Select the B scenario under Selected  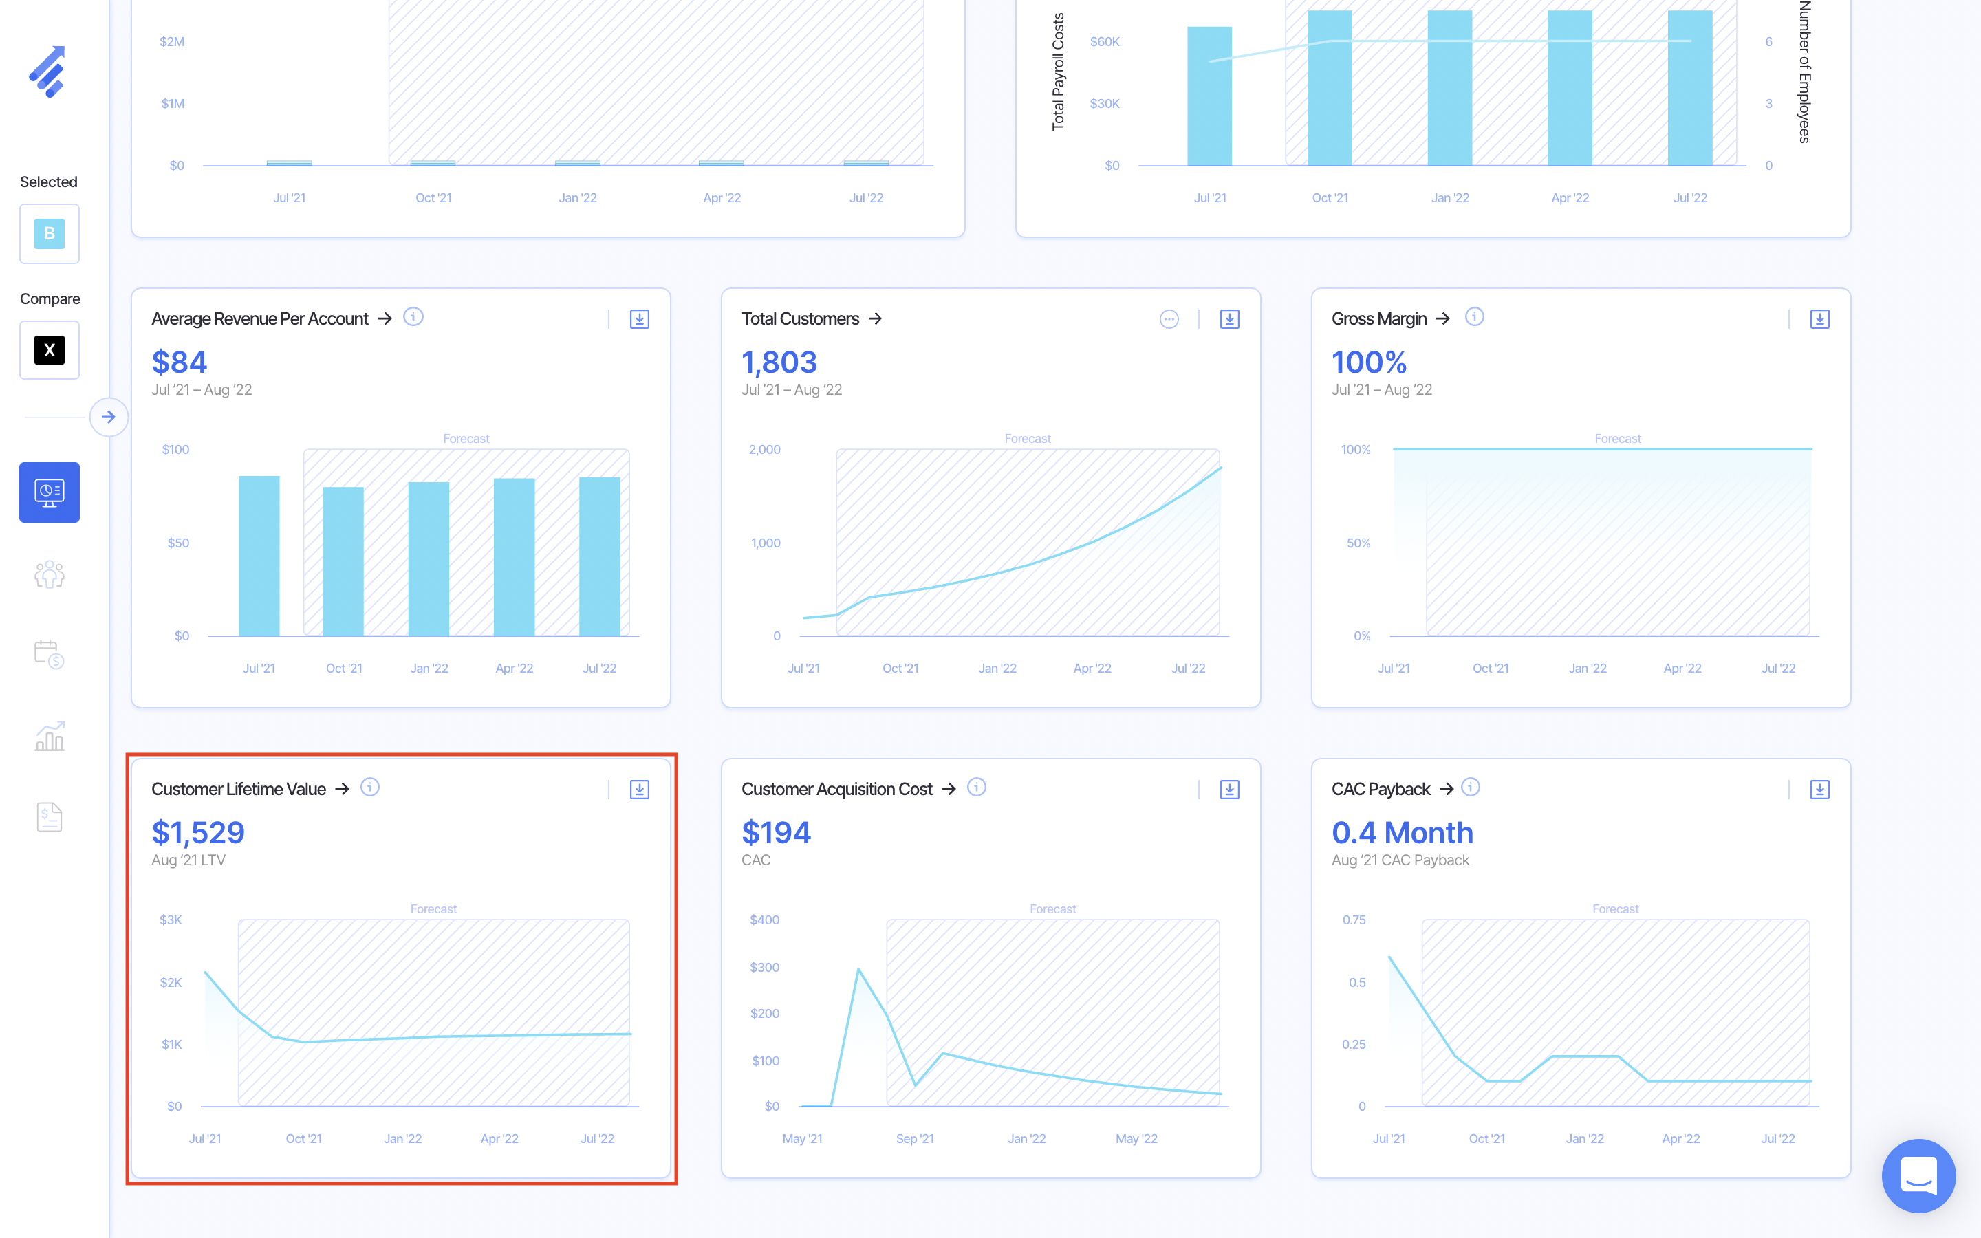pyautogui.click(x=49, y=233)
